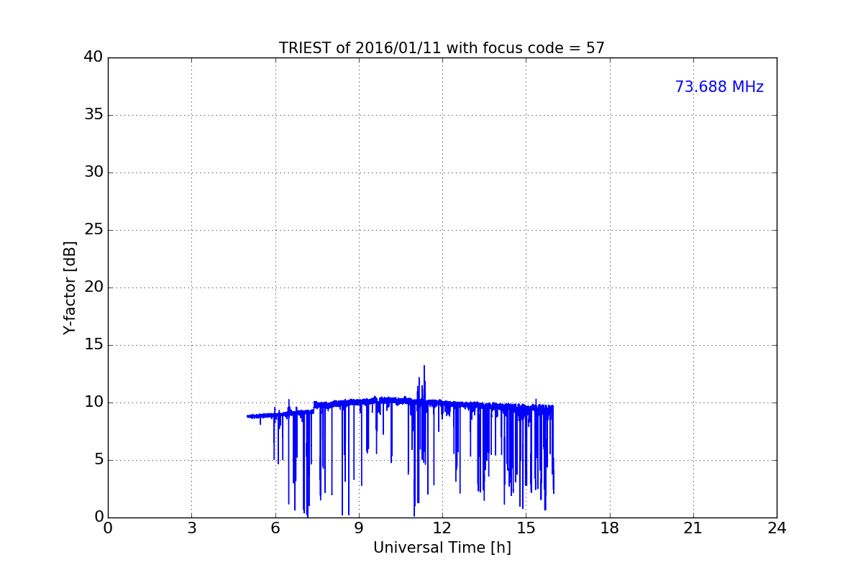Click the x-axis tick label '6'
The image size is (863, 575).
tap(275, 528)
